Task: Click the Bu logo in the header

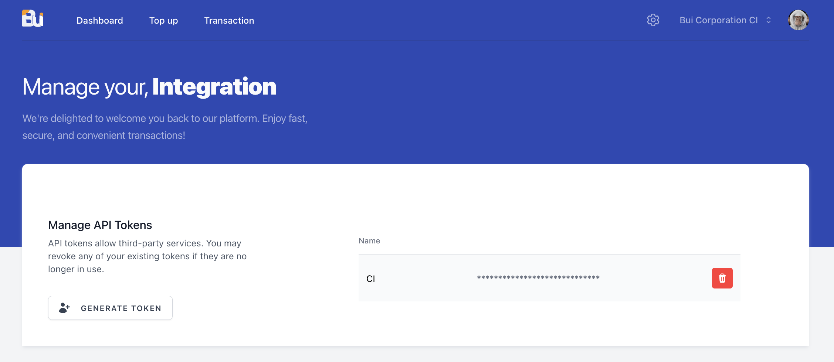Action: [33, 18]
